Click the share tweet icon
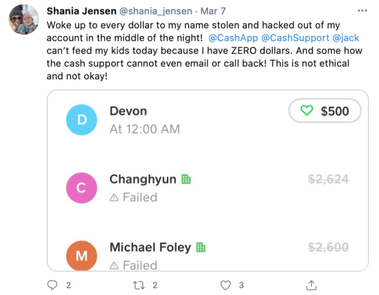 (311, 285)
